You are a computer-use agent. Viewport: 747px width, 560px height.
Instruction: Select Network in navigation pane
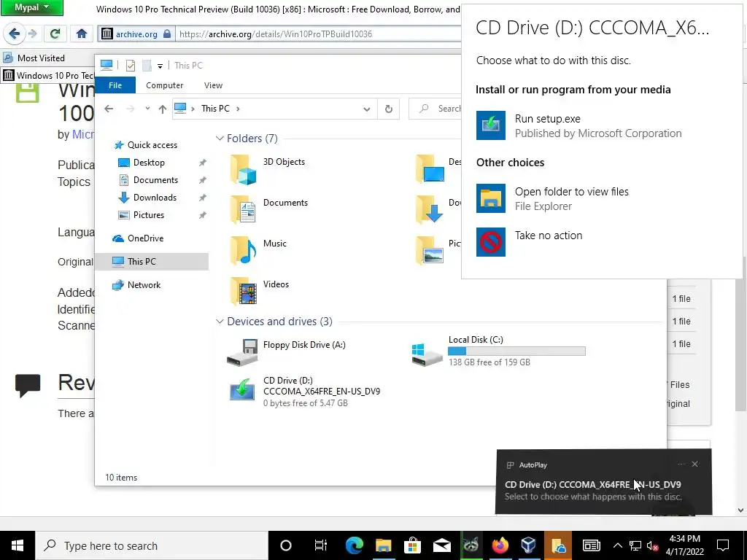tap(144, 285)
